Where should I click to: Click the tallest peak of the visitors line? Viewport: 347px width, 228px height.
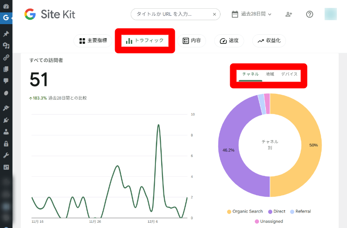(159, 125)
